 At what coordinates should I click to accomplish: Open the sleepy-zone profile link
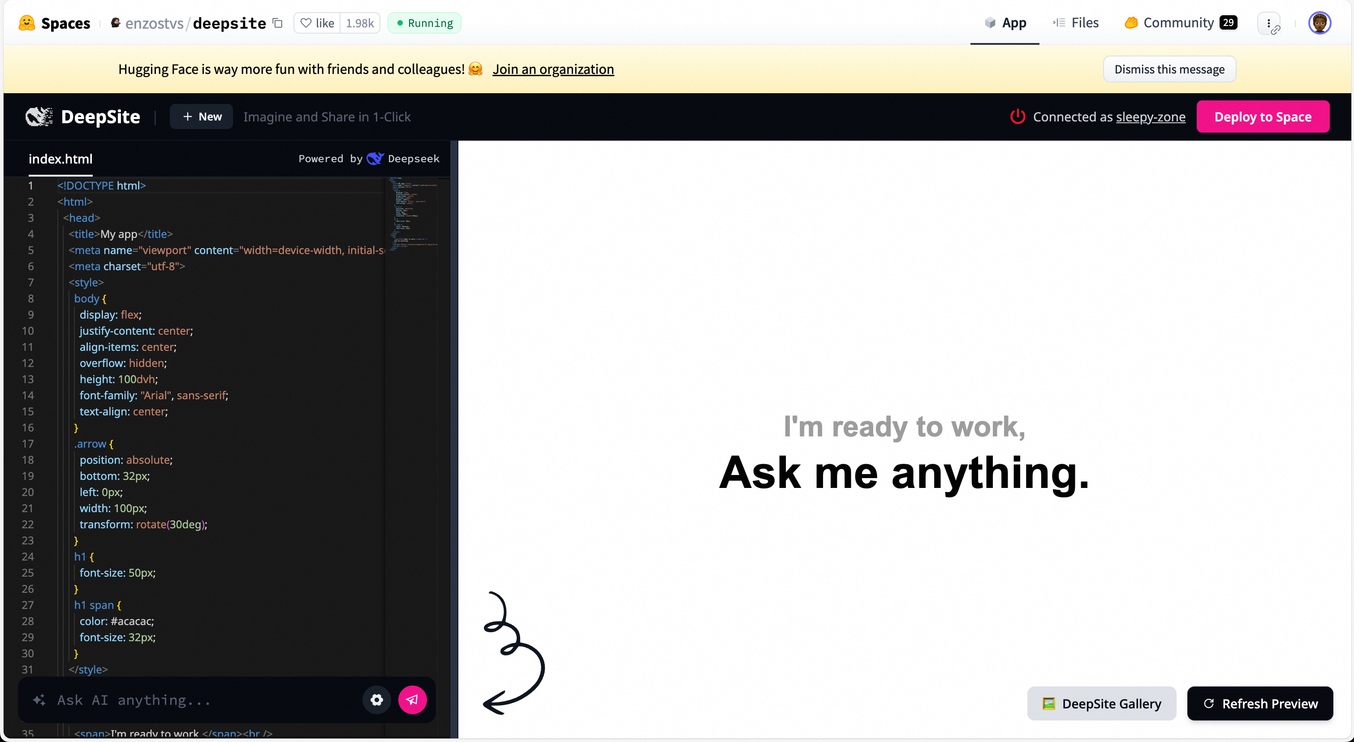click(1151, 116)
